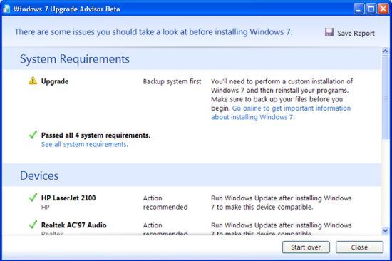Select the grey 'HP' manufacturer label
This screenshot has height=261, width=392.
pos(45,208)
